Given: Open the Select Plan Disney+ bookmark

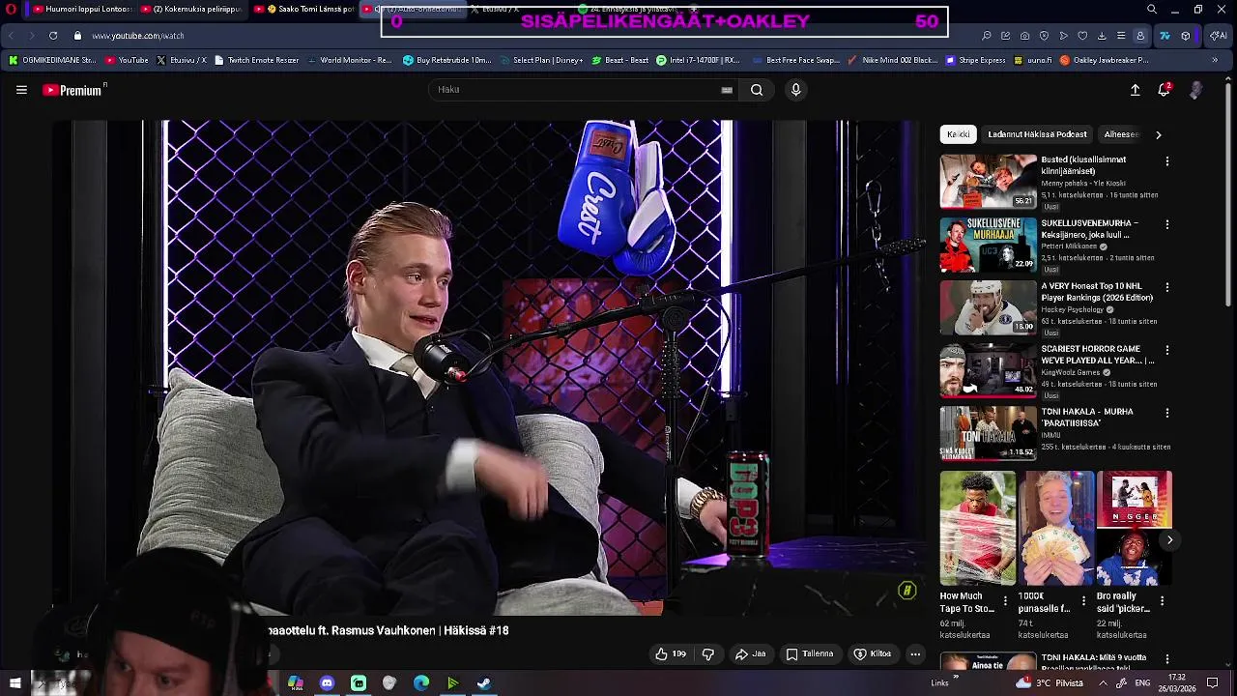Looking at the screenshot, I should point(540,60).
